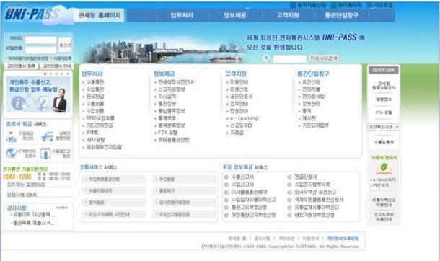Click the 공인인증서 안내 button

[56, 66]
